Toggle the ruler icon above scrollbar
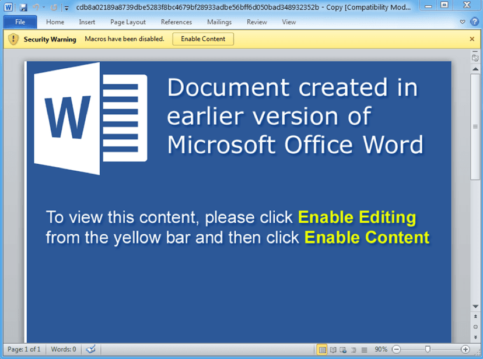Viewport: 483px width, 359px height. pos(475,58)
